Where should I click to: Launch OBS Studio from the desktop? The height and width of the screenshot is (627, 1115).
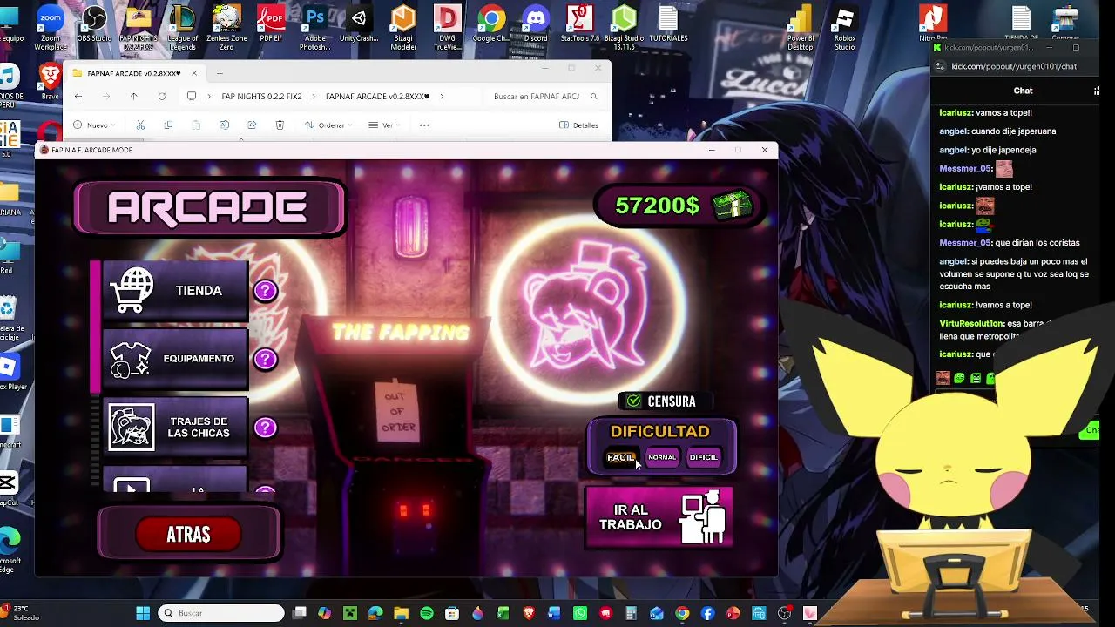(x=94, y=24)
